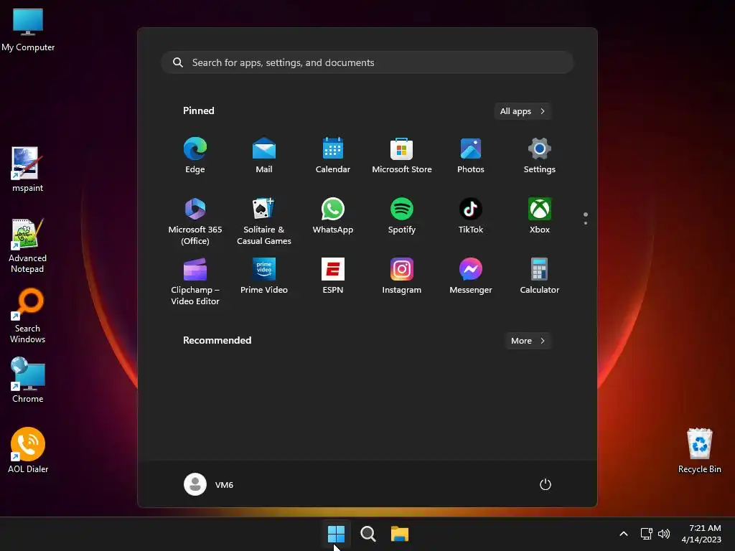735x551 pixels.
Task: Launch Solitaire & Casual Games
Action: point(264,221)
